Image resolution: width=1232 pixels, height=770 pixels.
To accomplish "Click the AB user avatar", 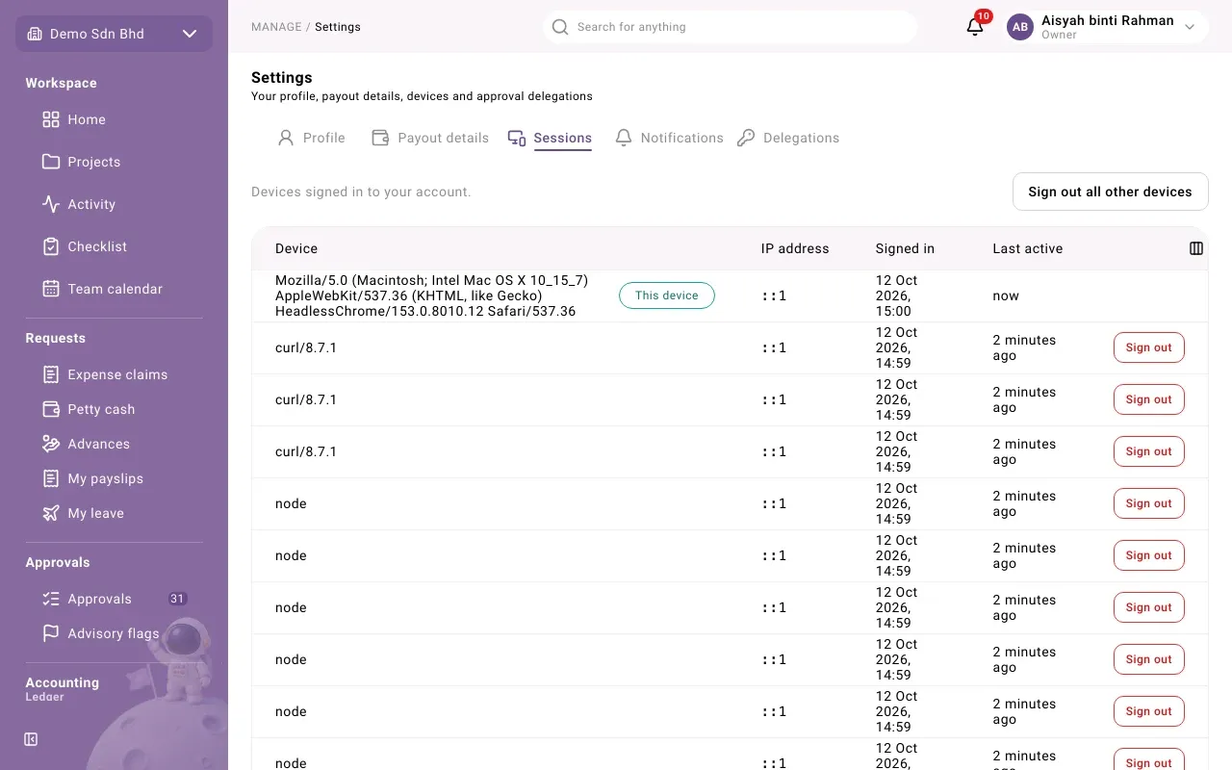I will (1020, 27).
